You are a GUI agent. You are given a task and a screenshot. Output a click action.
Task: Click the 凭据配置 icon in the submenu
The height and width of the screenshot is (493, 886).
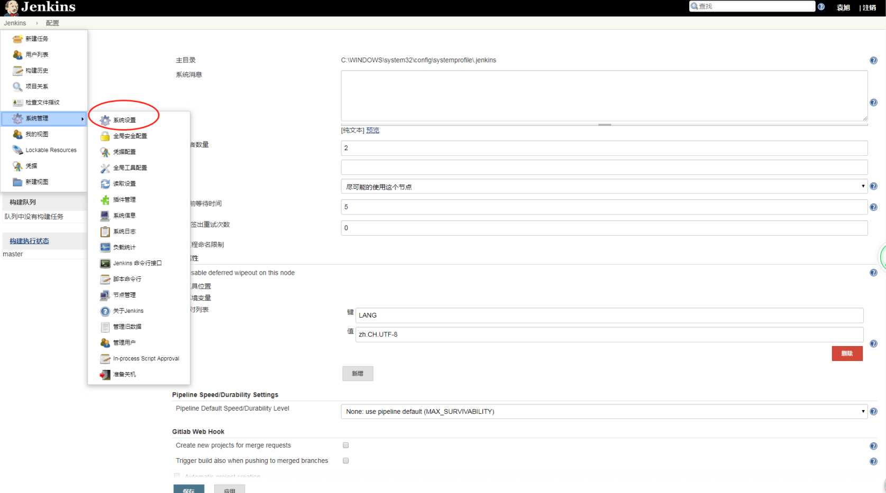(x=105, y=152)
